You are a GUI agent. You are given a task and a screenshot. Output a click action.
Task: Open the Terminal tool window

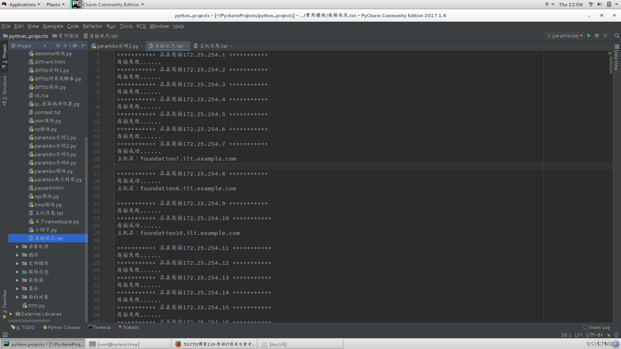click(x=99, y=328)
